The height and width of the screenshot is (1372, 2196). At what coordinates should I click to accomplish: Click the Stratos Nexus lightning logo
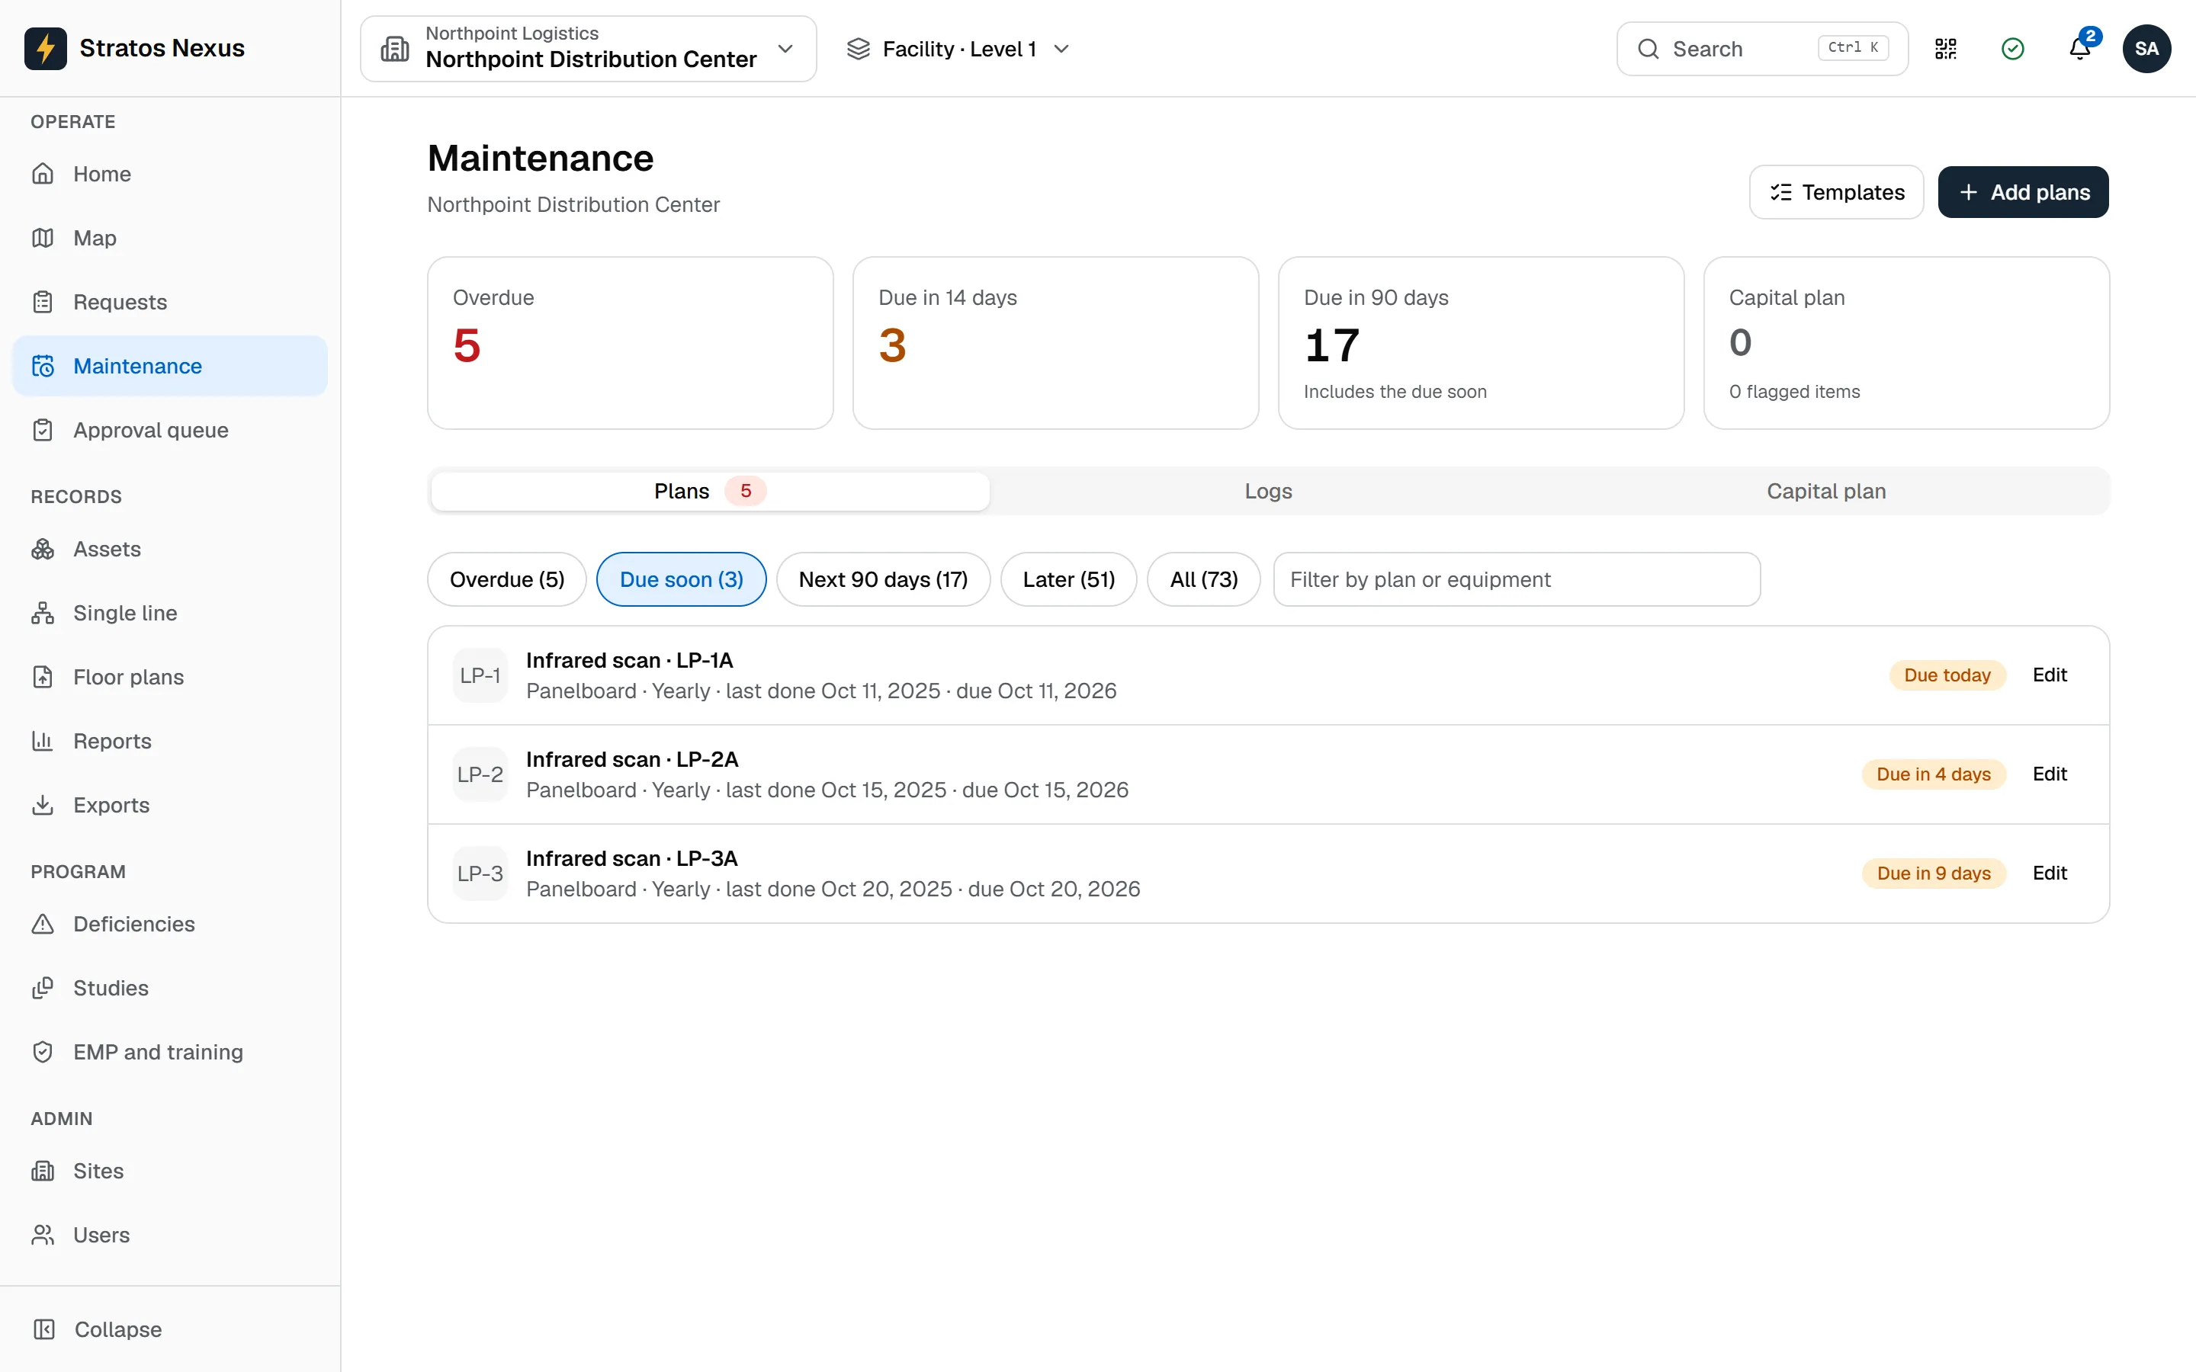[x=46, y=48]
